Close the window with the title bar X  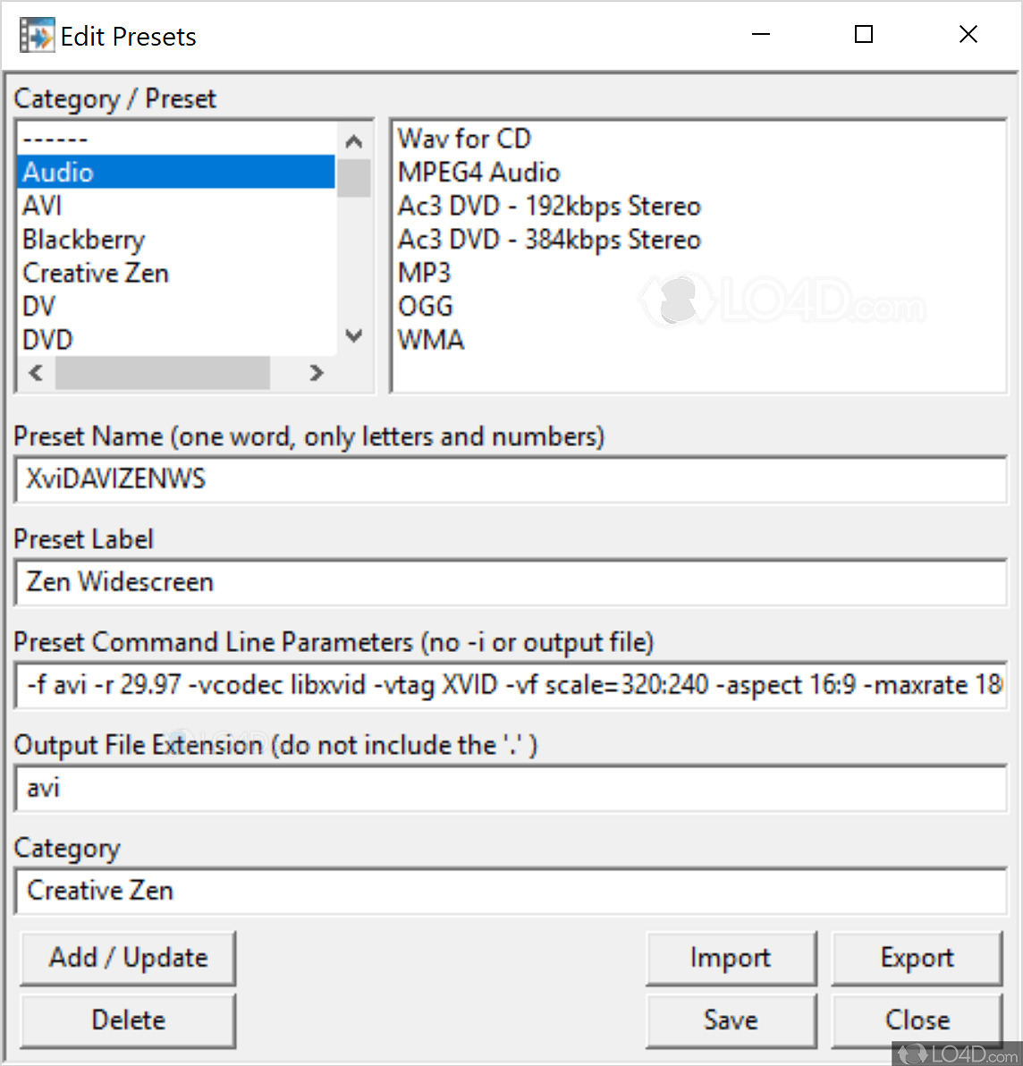click(968, 34)
